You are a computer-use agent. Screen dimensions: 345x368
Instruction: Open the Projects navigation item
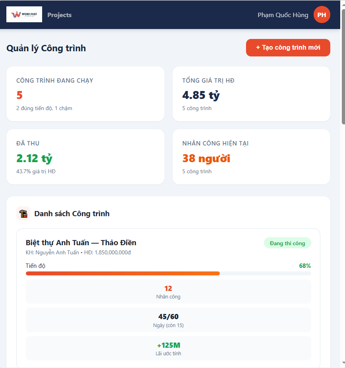[x=59, y=15]
